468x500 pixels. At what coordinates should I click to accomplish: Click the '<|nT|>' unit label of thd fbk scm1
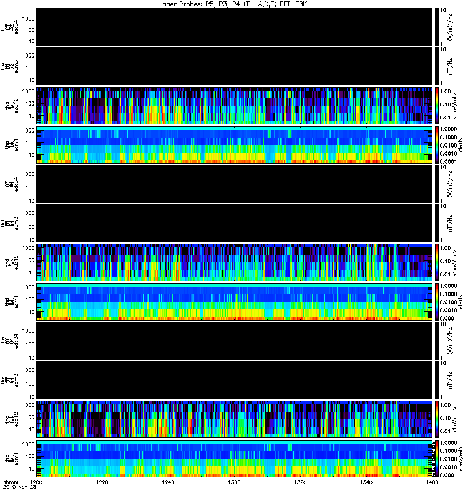click(x=461, y=302)
